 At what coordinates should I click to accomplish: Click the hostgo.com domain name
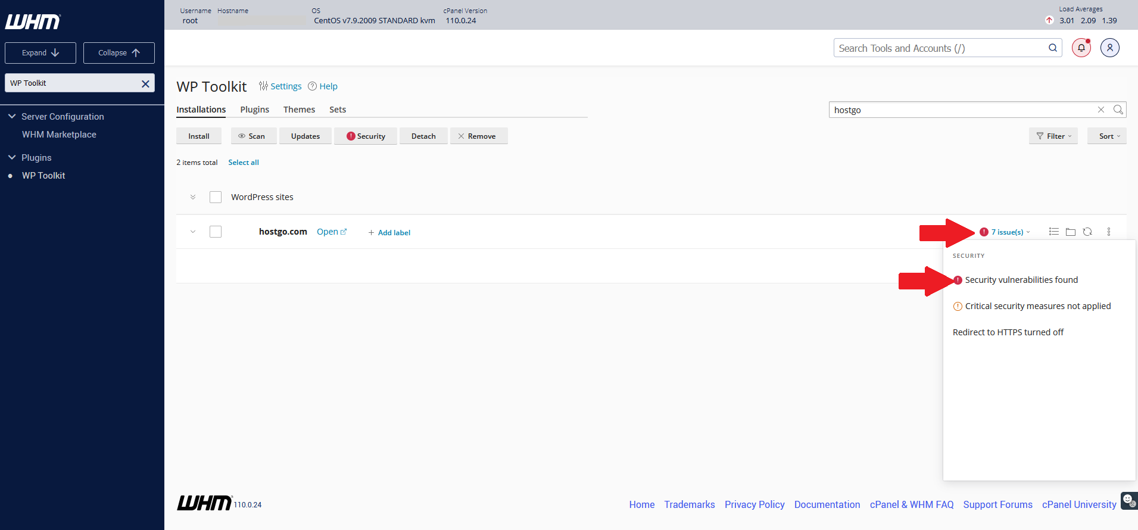point(283,232)
